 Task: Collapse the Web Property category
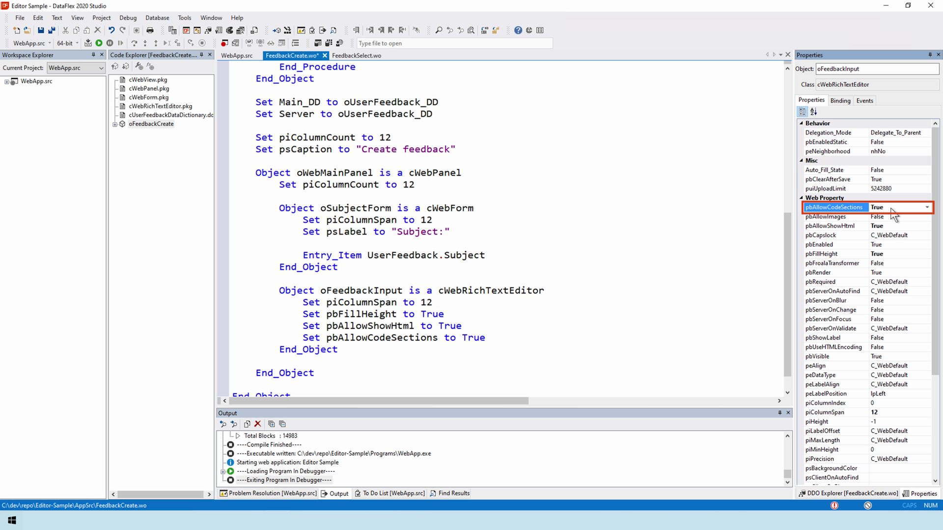click(802, 198)
